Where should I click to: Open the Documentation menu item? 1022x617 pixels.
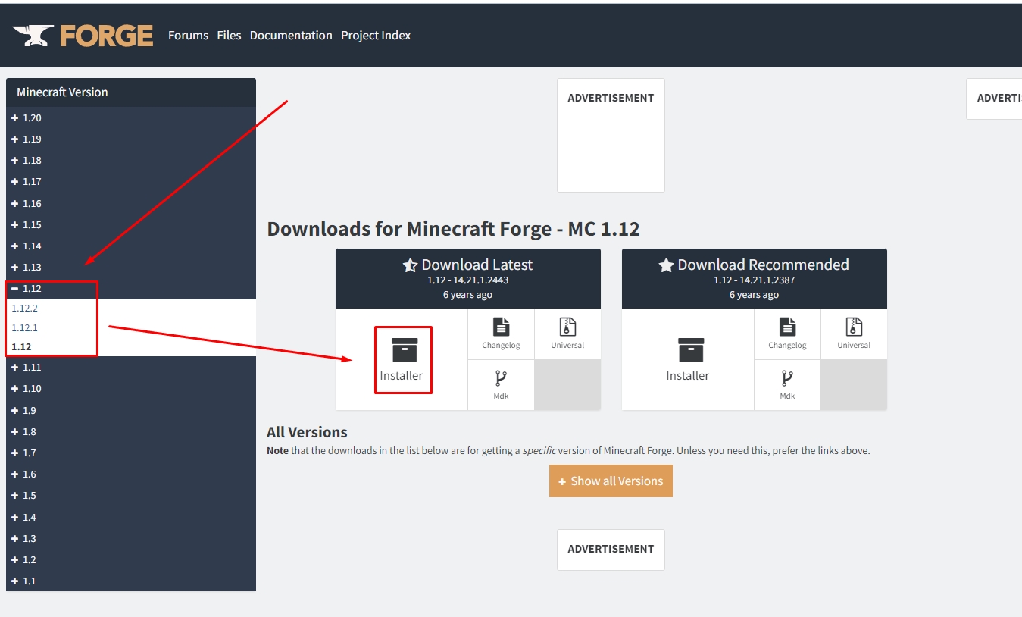point(291,36)
